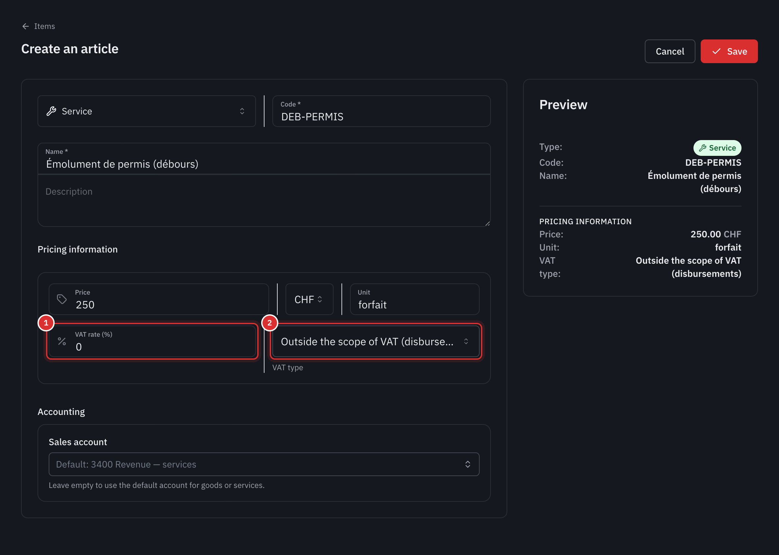Image resolution: width=779 pixels, height=555 pixels.
Task: Click the "Pricing information" section heading
Action: (78, 249)
